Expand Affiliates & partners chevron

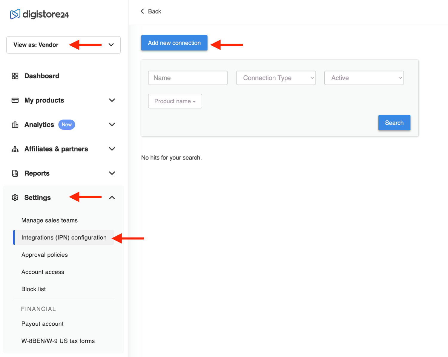112,149
